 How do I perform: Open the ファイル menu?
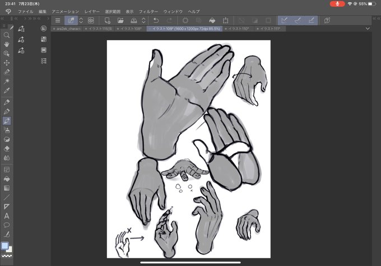(26, 11)
